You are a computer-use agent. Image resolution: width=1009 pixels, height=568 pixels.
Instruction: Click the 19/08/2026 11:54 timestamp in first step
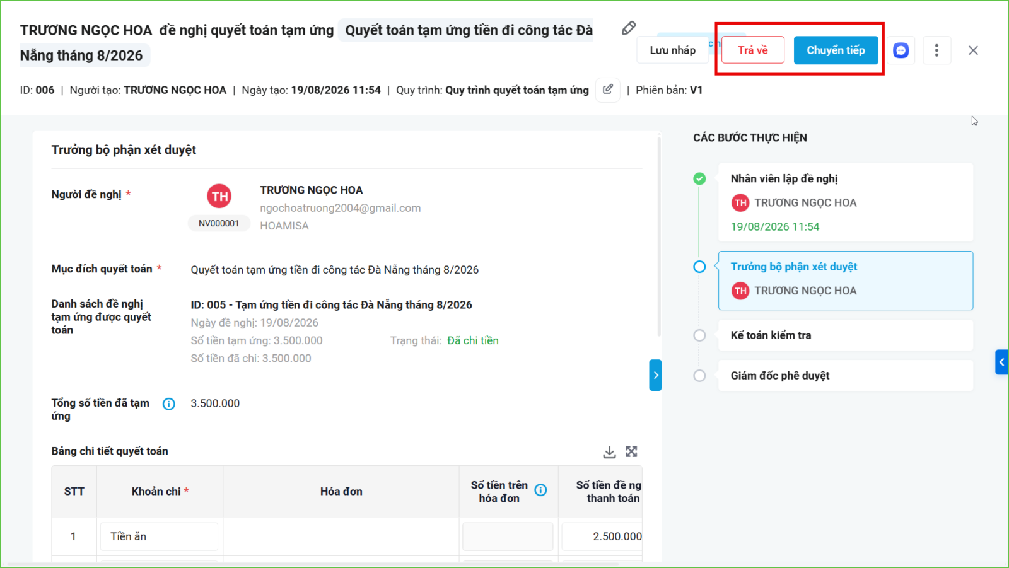[775, 227]
